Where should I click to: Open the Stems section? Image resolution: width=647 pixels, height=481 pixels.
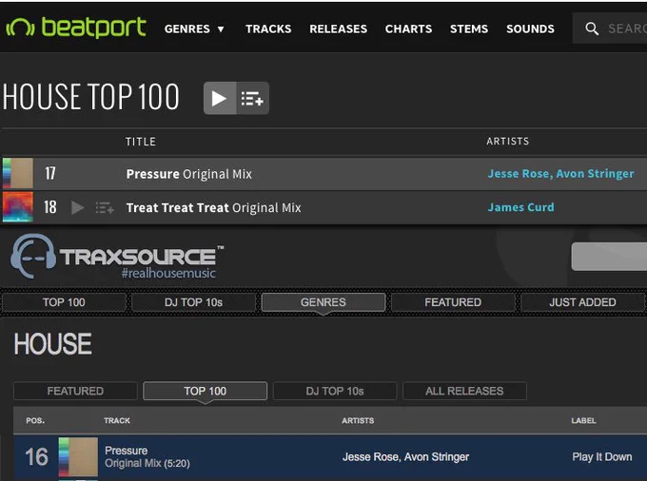click(469, 29)
